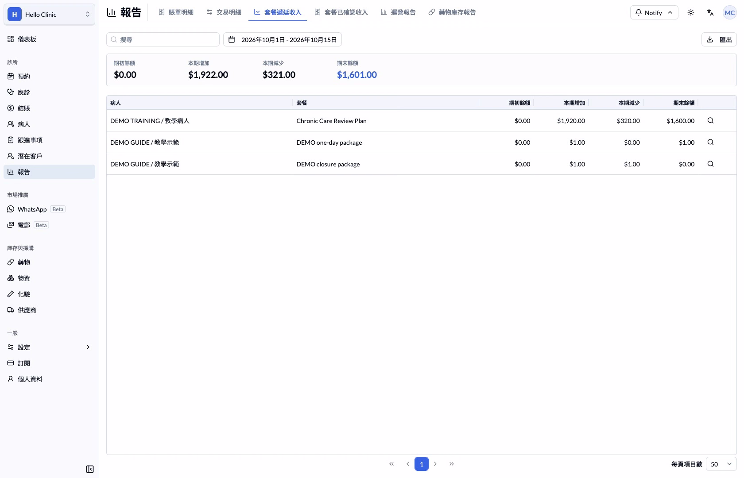Open 儀表板 dashboard in the sidebar

point(49,39)
